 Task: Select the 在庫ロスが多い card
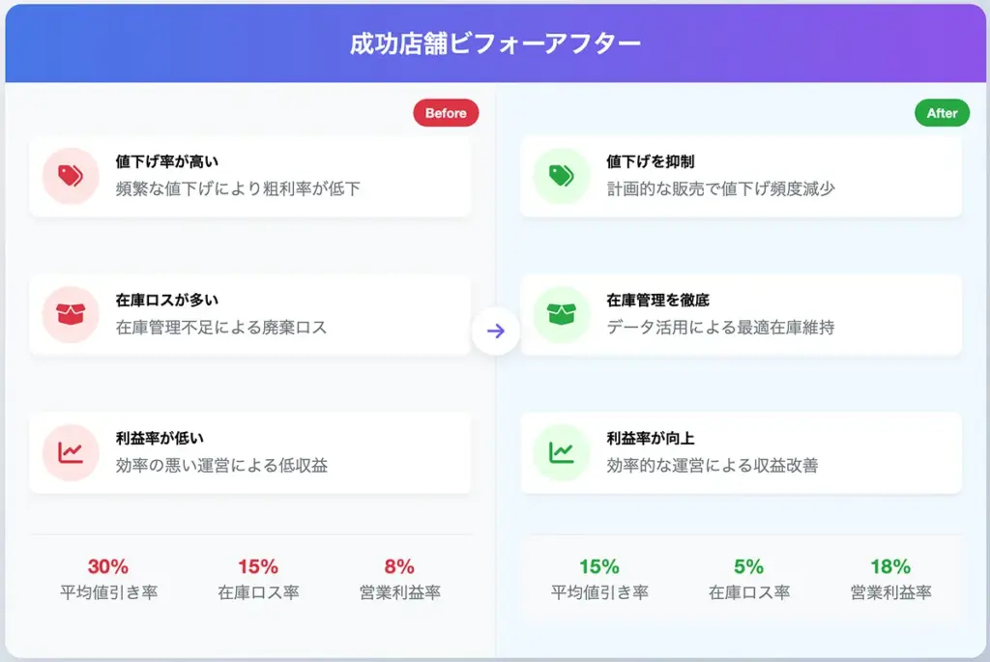[250, 314]
